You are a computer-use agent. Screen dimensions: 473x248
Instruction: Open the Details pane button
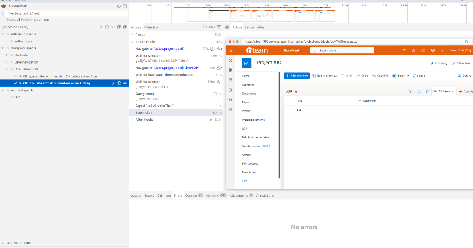tap(464, 76)
